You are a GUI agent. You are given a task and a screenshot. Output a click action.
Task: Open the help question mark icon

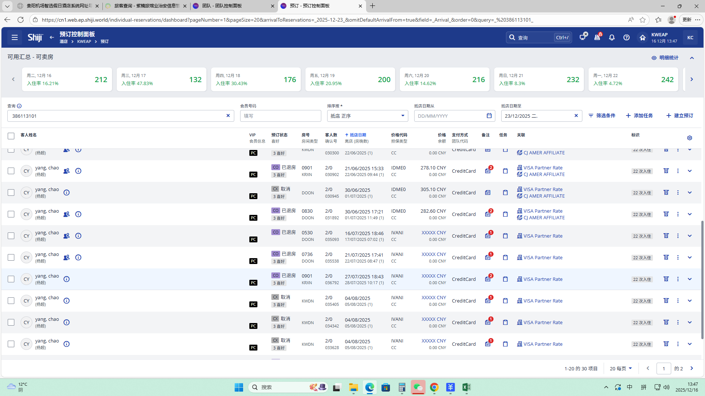[x=626, y=37]
